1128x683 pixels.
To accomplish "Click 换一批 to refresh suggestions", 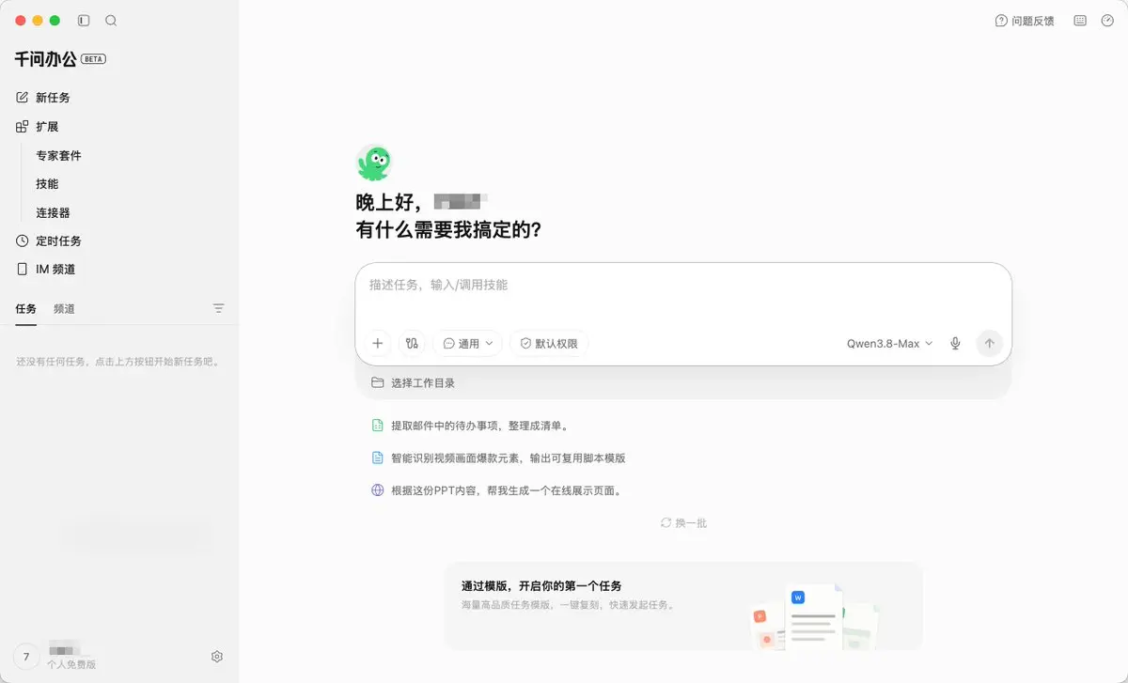I will (x=683, y=523).
